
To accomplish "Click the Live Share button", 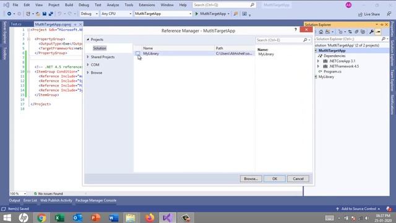I will coord(369,14).
